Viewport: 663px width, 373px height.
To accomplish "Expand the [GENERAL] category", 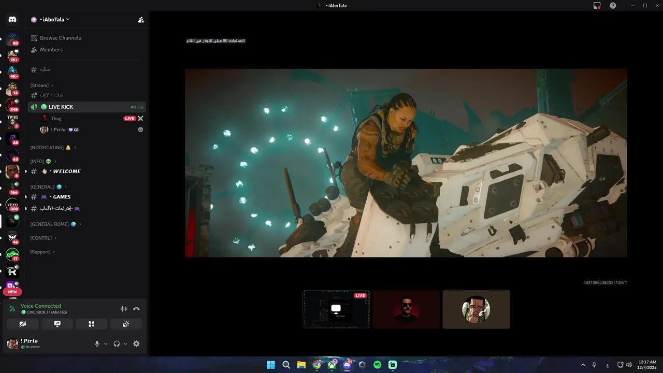I will coord(49,187).
